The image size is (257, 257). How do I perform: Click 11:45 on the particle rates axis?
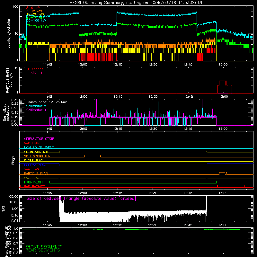coord(48,97)
